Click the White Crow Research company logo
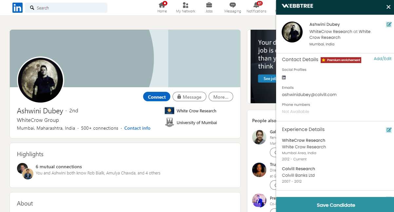 pos(169,111)
